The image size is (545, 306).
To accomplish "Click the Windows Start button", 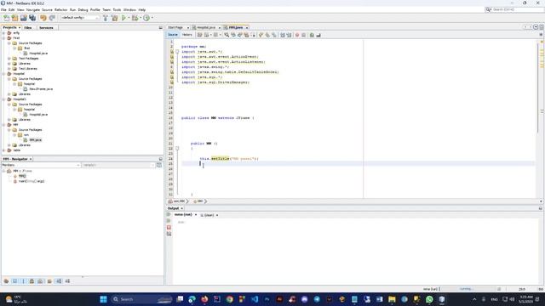I will click(103, 299).
